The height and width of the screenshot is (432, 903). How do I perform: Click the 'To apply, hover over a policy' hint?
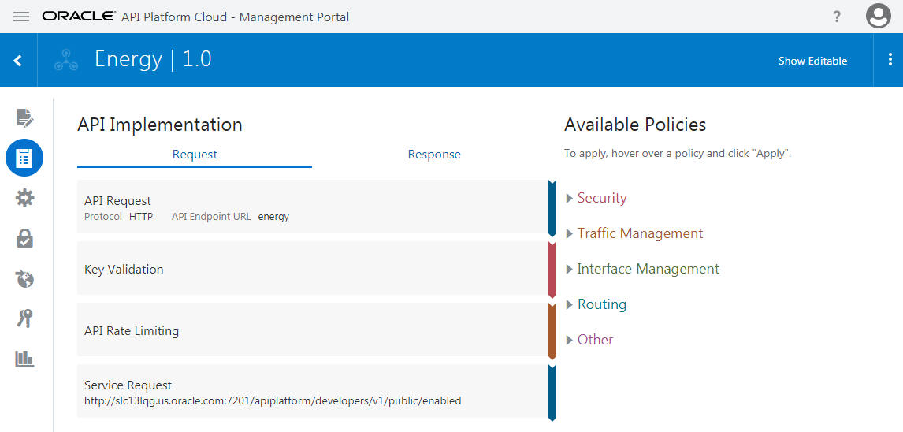[678, 155]
